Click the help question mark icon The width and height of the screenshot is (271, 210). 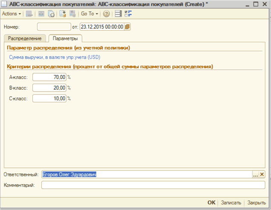(106, 14)
